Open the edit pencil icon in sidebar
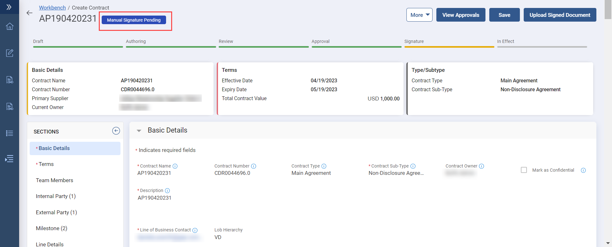 [10, 53]
